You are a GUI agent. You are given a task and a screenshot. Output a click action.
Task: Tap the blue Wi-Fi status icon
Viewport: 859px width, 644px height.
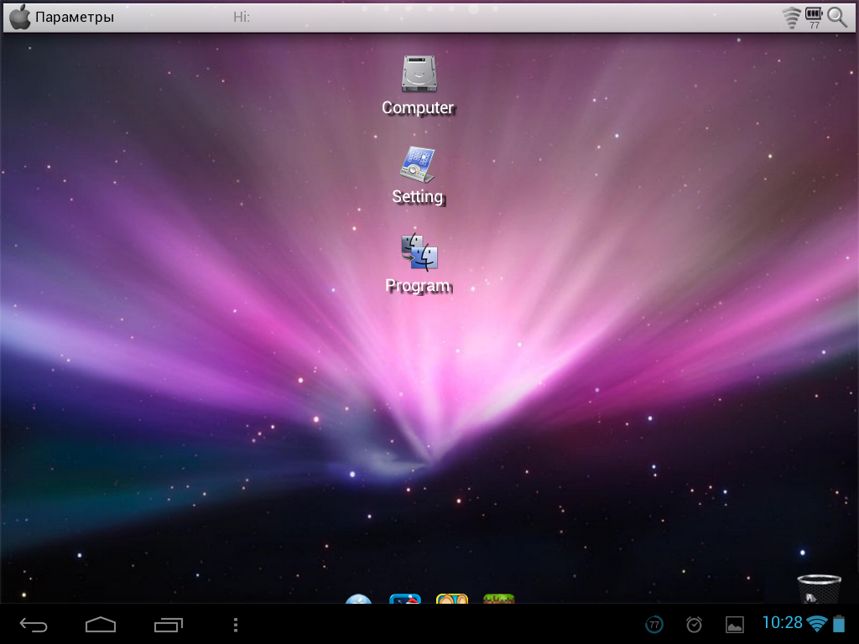(817, 624)
